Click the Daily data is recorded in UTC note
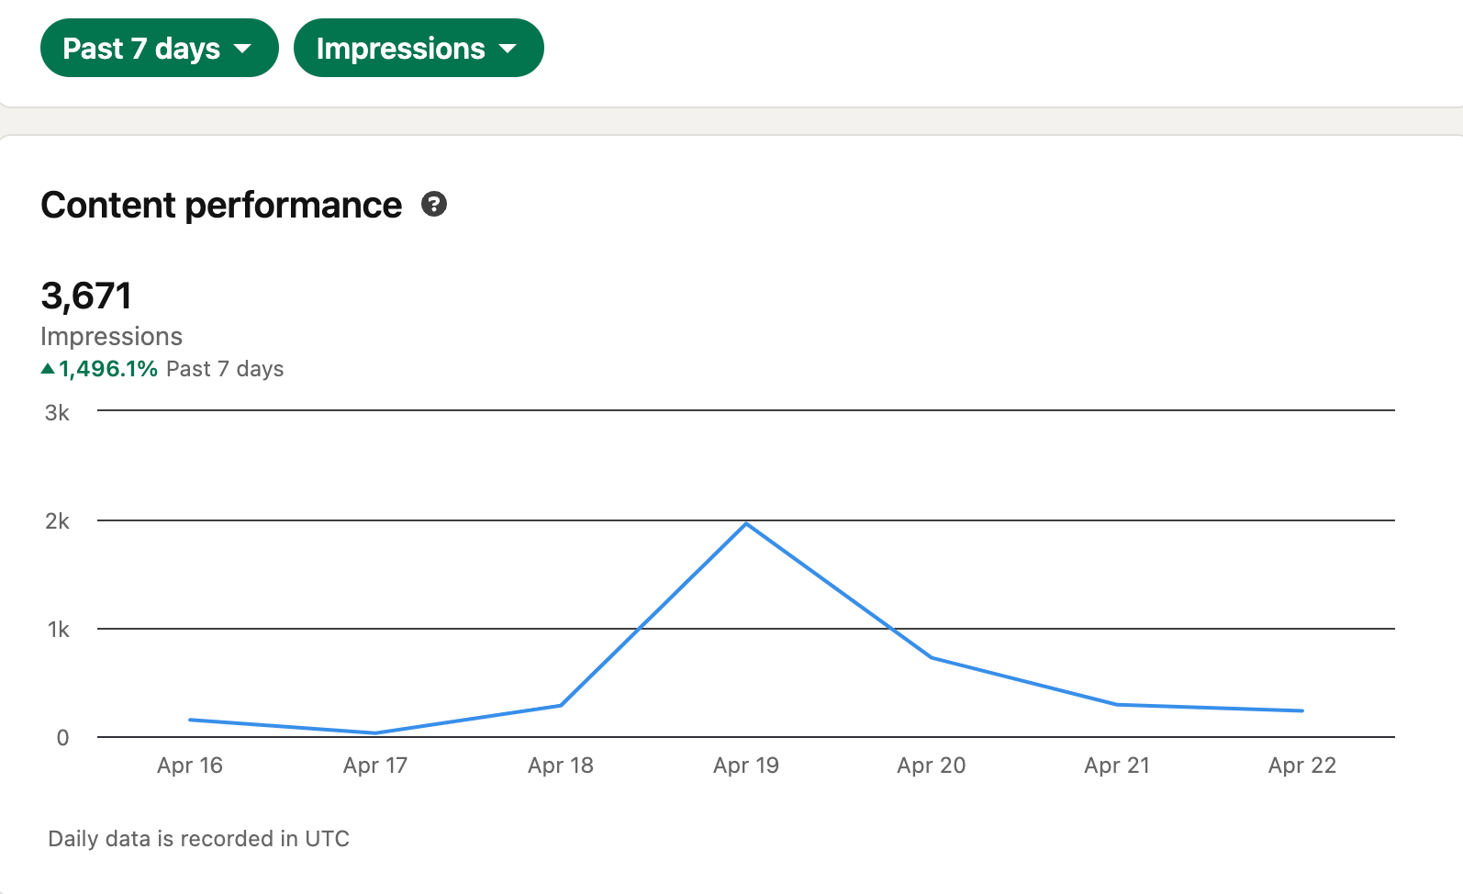 click(198, 839)
